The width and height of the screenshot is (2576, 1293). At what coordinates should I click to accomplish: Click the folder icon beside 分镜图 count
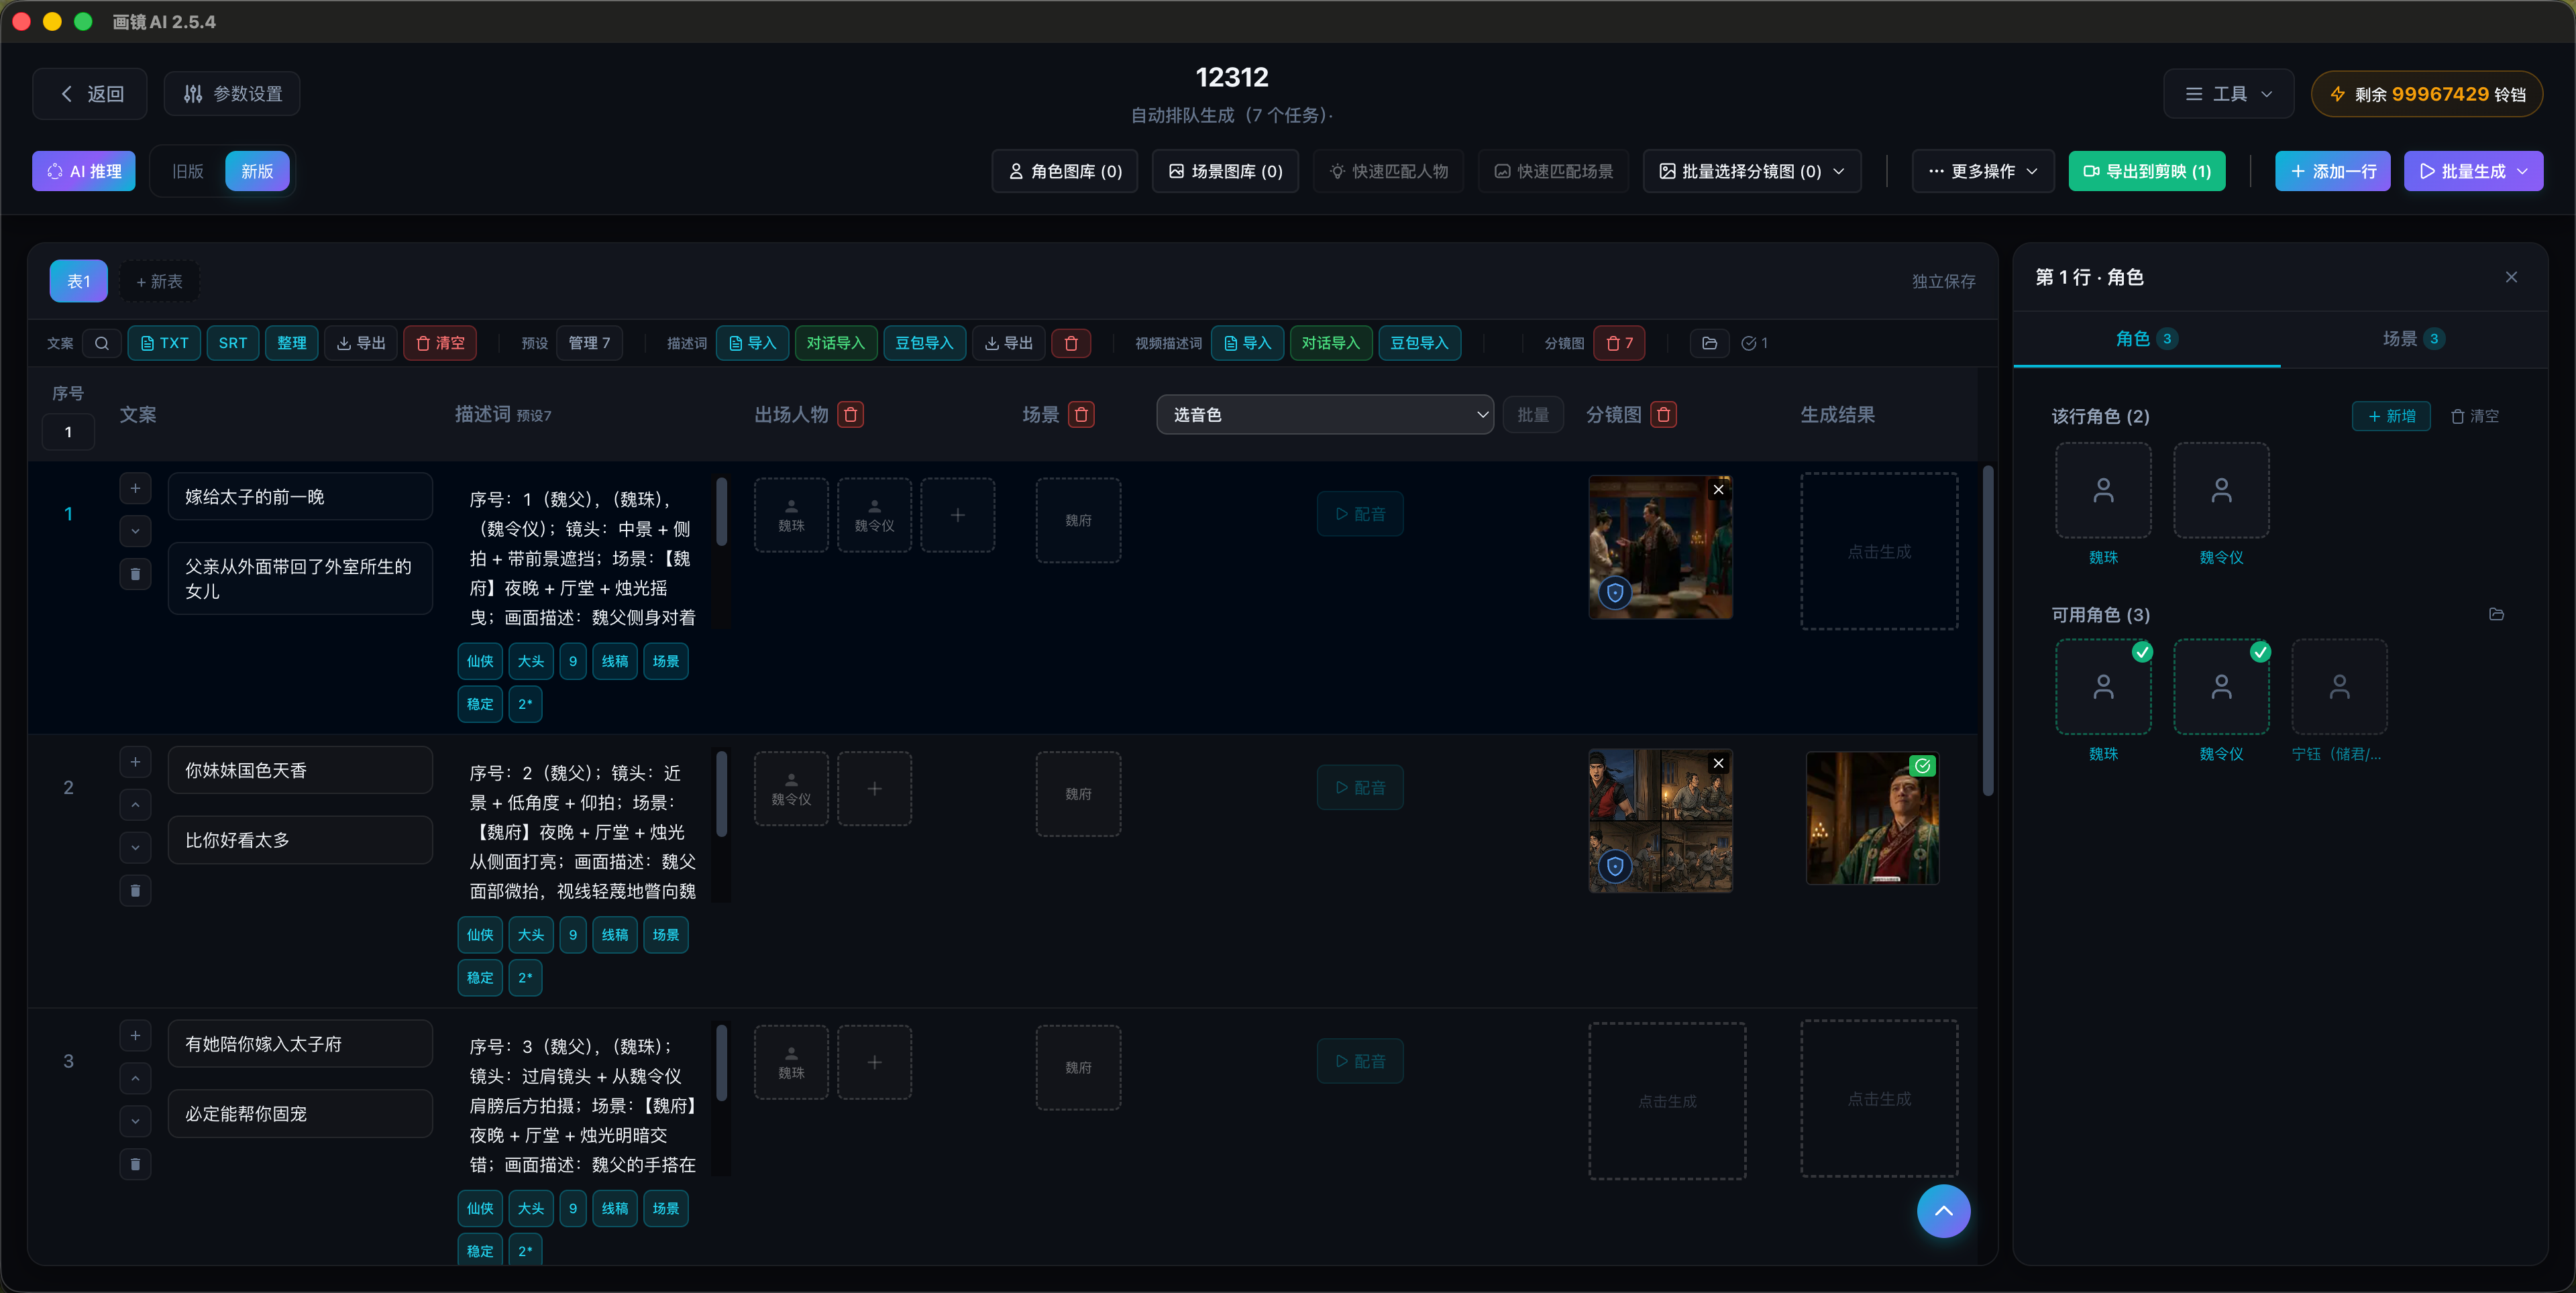tap(1709, 343)
